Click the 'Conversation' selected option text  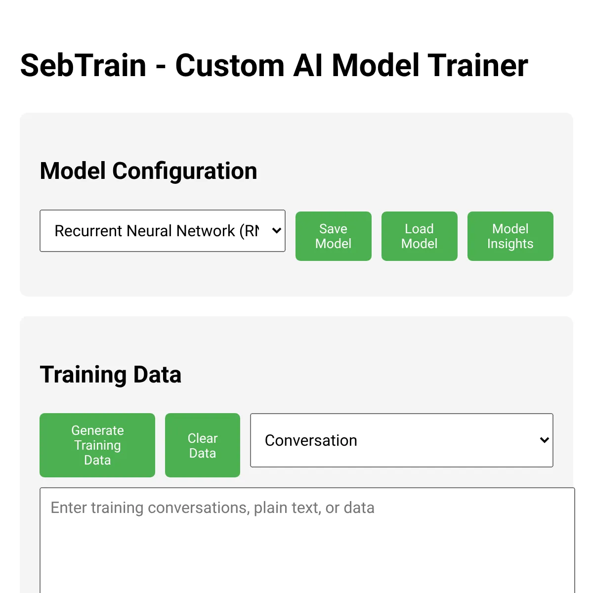(311, 440)
